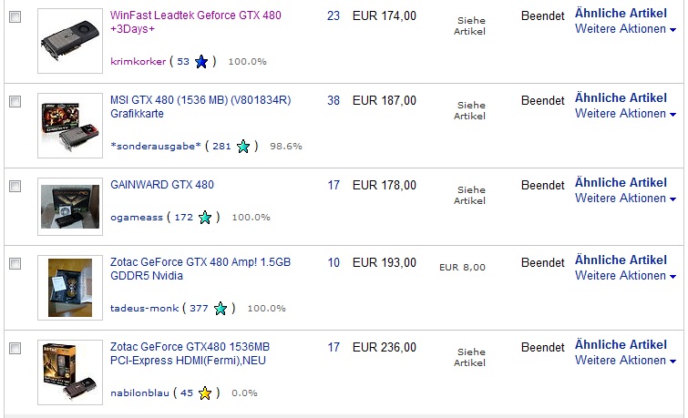Click krimkorker's blue feedback star icon
Image resolution: width=688 pixels, height=418 pixels.
click(x=201, y=62)
